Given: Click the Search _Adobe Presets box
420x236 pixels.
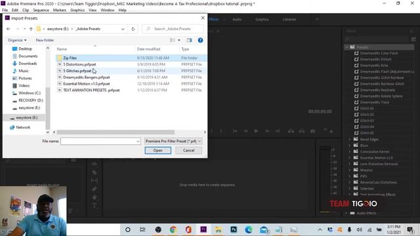Looking at the screenshot, I should pos(173,29).
